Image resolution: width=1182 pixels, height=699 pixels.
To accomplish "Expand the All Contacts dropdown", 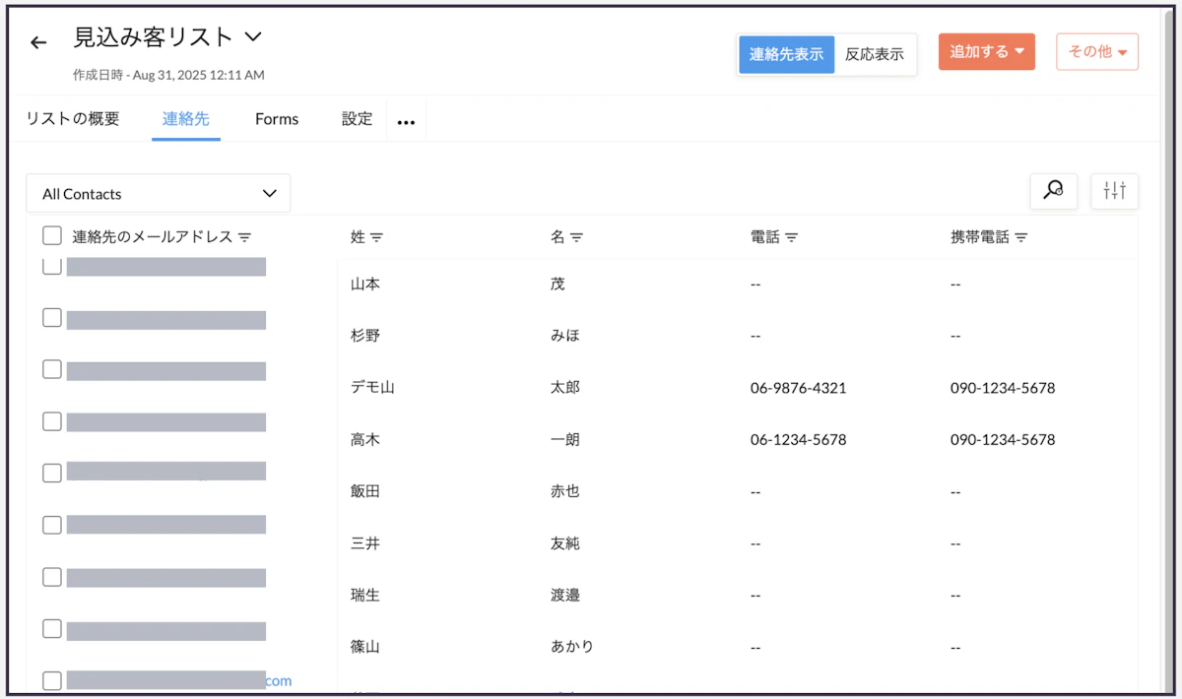I will click(159, 193).
